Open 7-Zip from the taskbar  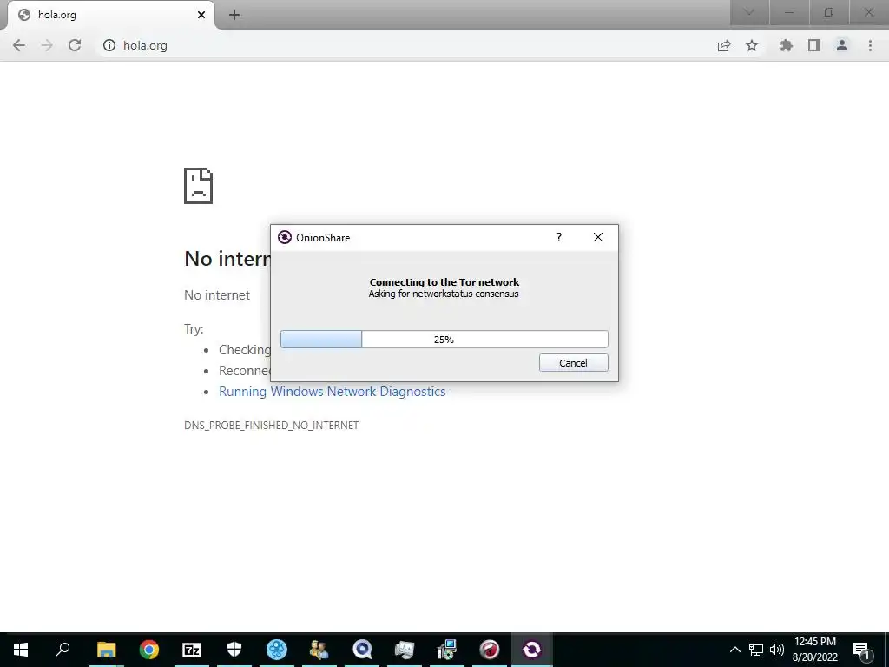point(192,650)
